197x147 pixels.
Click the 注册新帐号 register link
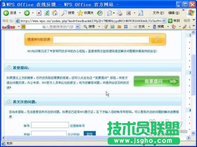(x=77, y=126)
